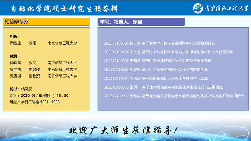Viewport: 251px width, 141px height.
Task: Select 王希成's droplet microarray entry
Action: coord(174,96)
